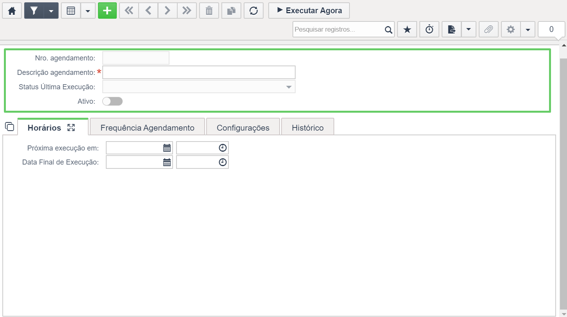This screenshot has width=567, height=317.
Task: Open the filter funnel tool
Action: pos(34,11)
